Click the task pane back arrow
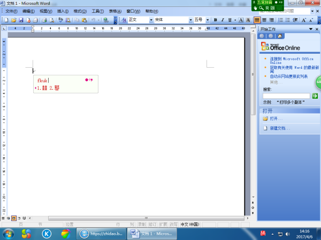Screen dimensions: 321x240 coord(262,36)
